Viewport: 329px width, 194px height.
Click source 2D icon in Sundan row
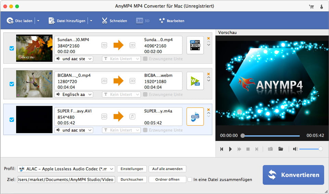(104, 45)
